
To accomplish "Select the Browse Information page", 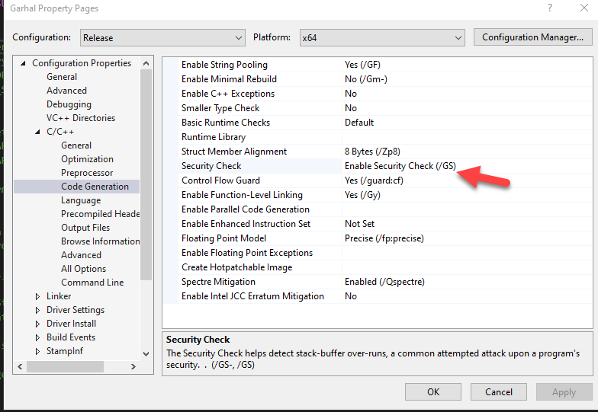I will [x=101, y=241].
